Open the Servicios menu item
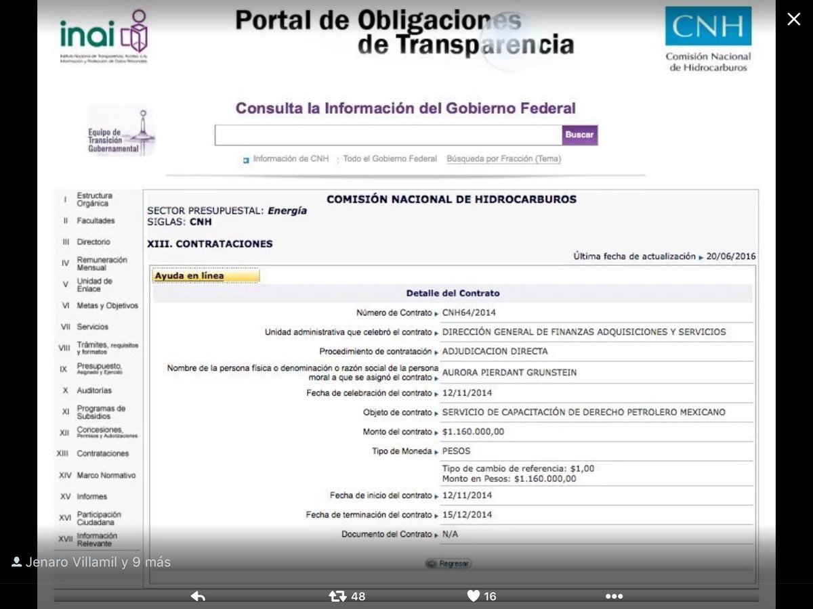The height and width of the screenshot is (609, 813). pos(92,327)
